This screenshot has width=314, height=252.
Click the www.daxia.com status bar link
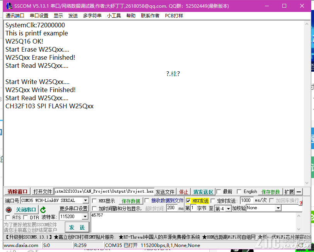pos(21,245)
